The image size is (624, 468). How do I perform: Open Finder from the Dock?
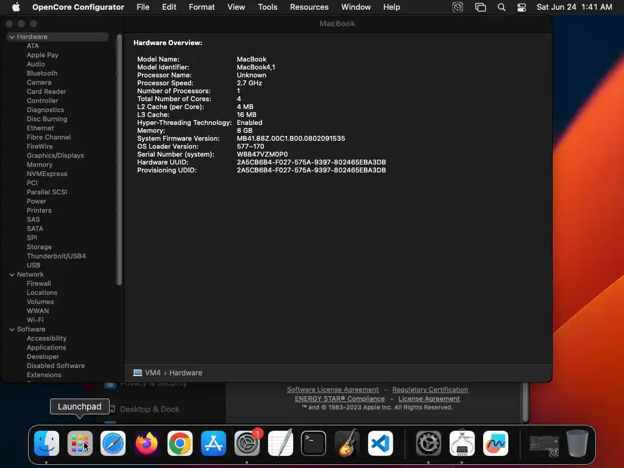46,443
